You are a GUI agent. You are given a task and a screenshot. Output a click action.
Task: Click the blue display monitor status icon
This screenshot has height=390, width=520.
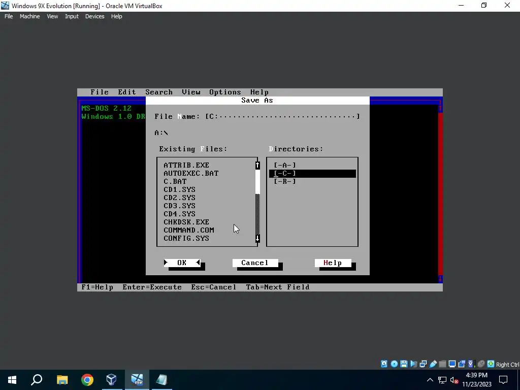(x=452, y=364)
